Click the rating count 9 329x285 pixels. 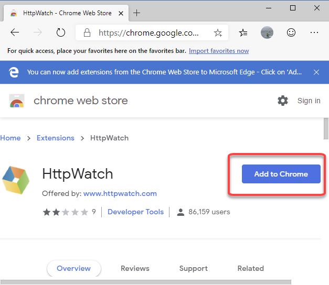[x=94, y=212]
